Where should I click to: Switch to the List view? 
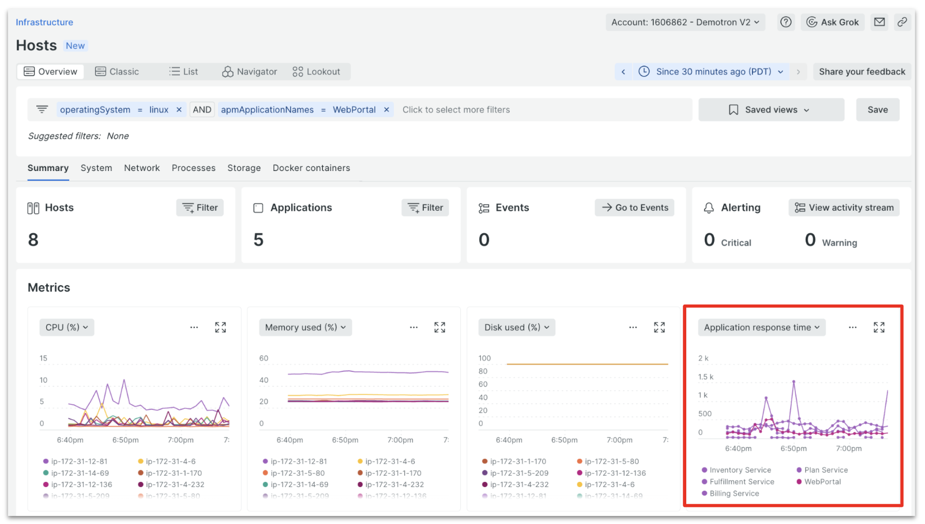point(183,72)
